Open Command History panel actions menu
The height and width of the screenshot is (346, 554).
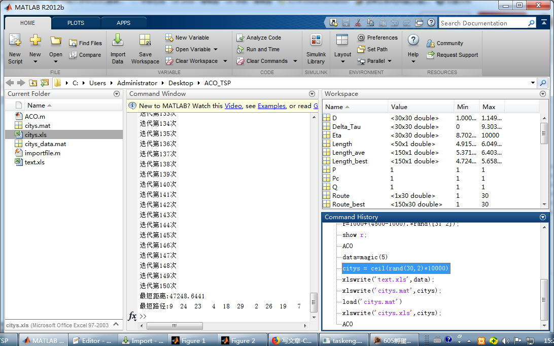point(543,217)
